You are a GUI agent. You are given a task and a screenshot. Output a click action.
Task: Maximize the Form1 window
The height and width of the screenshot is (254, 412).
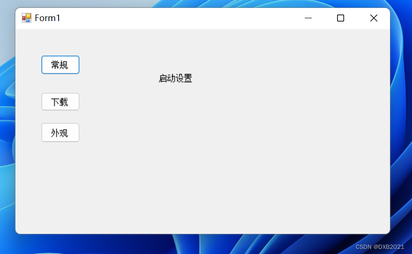point(340,18)
